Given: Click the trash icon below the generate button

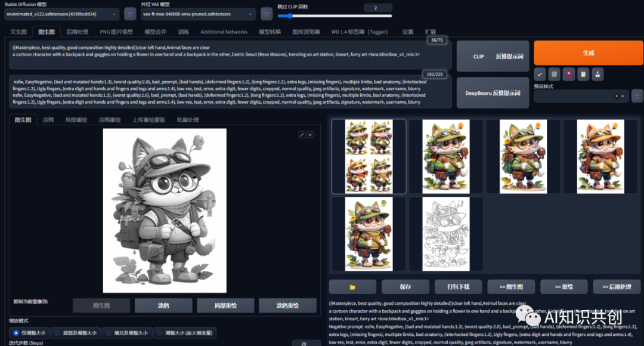Looking at the screenshot, I should click(554, 74).
